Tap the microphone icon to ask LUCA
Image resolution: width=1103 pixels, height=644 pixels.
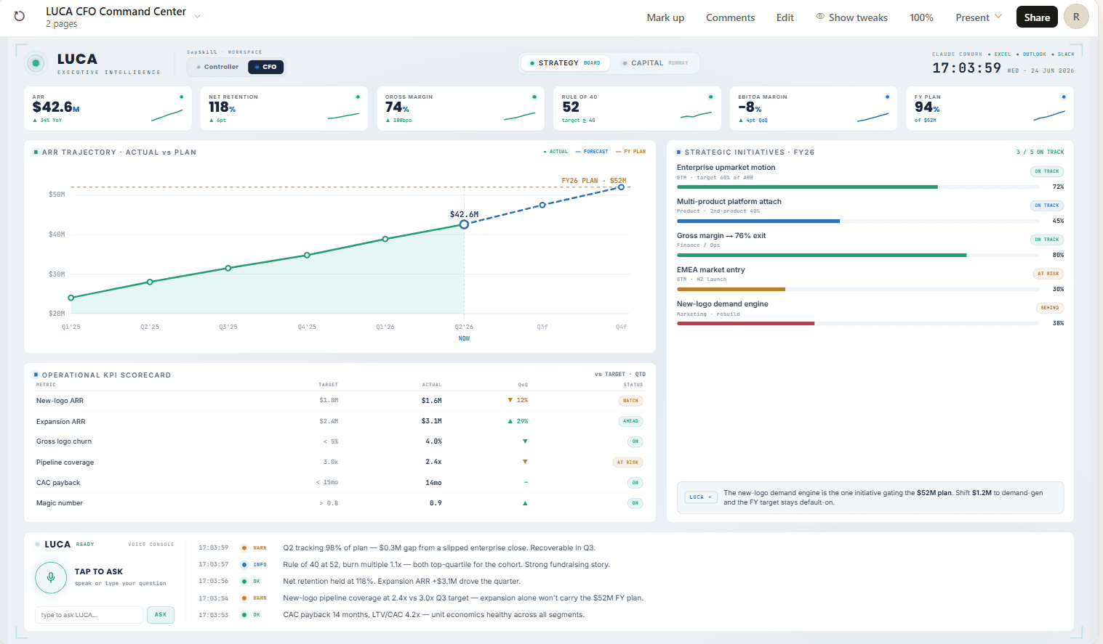[51, 577]
